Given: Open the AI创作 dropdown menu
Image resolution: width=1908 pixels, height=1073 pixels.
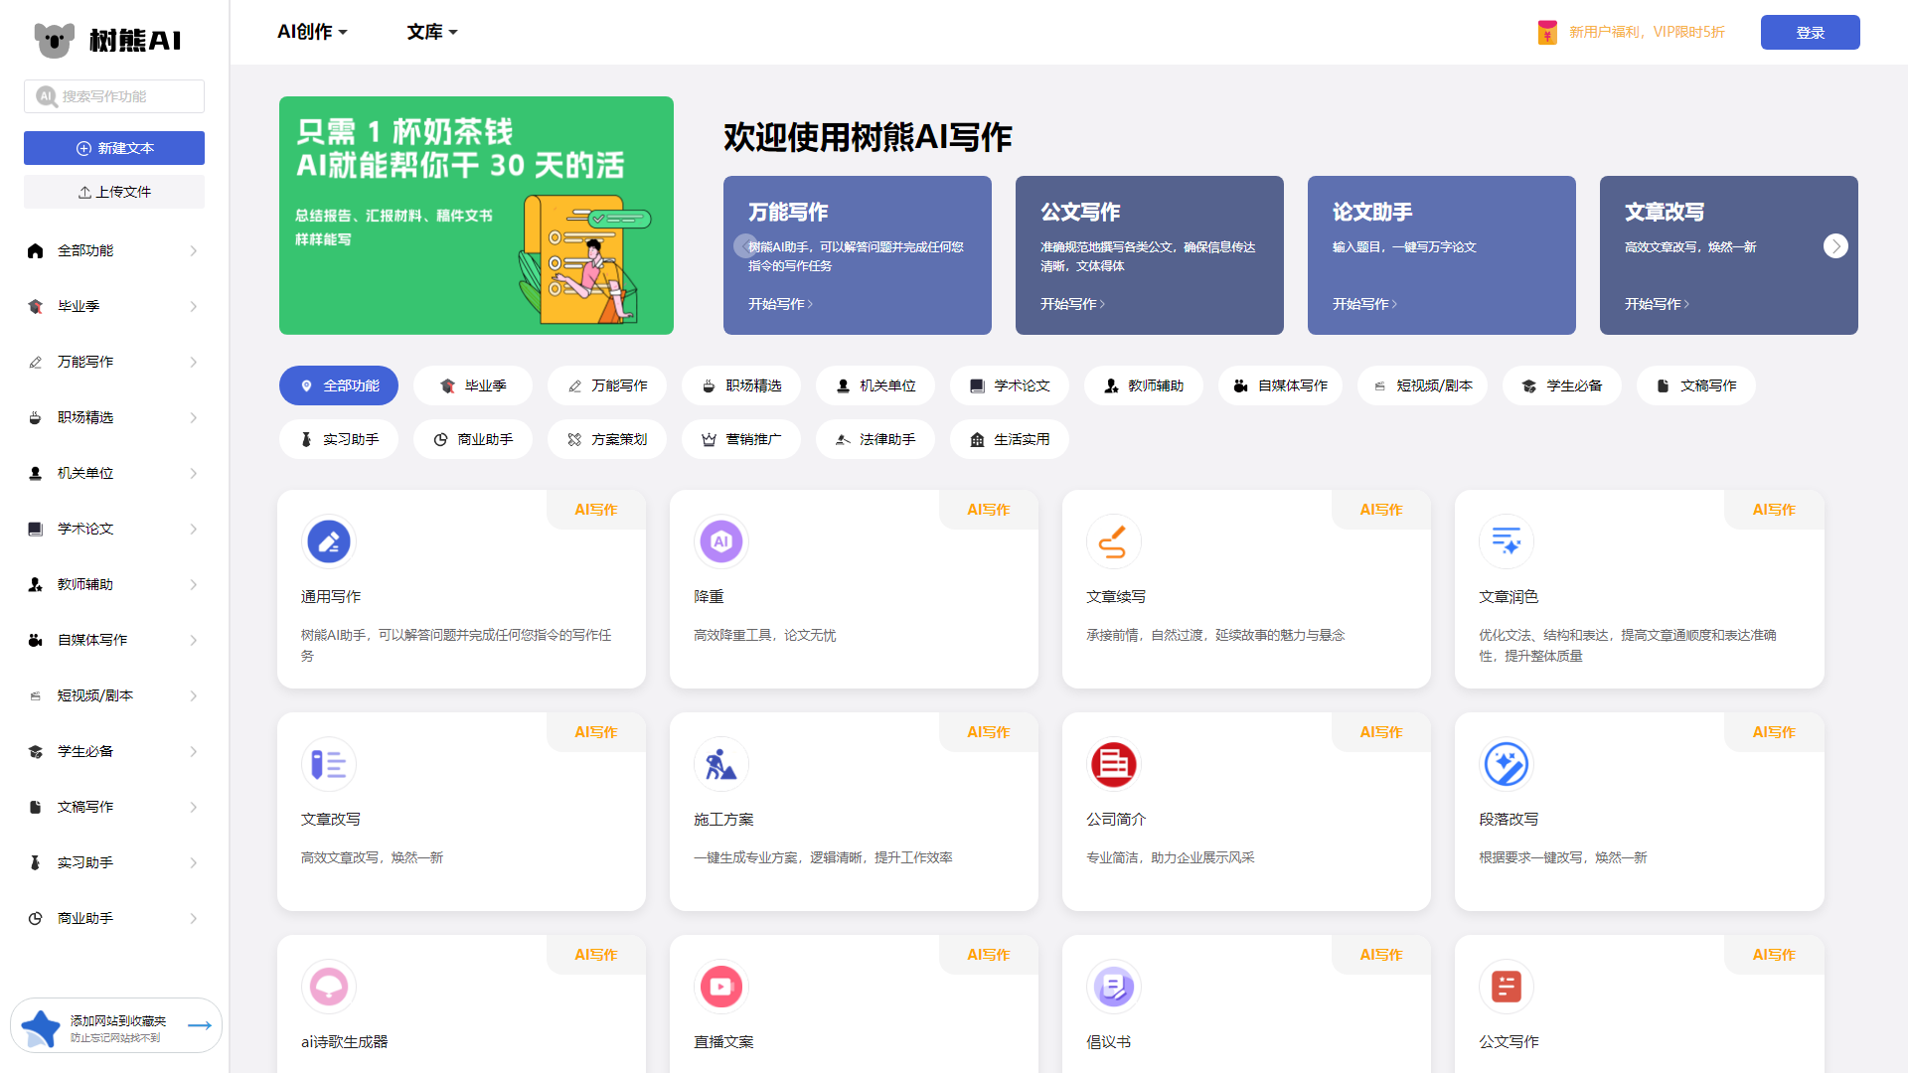Looking at the screenshot, I should click(x=312, y=32).
